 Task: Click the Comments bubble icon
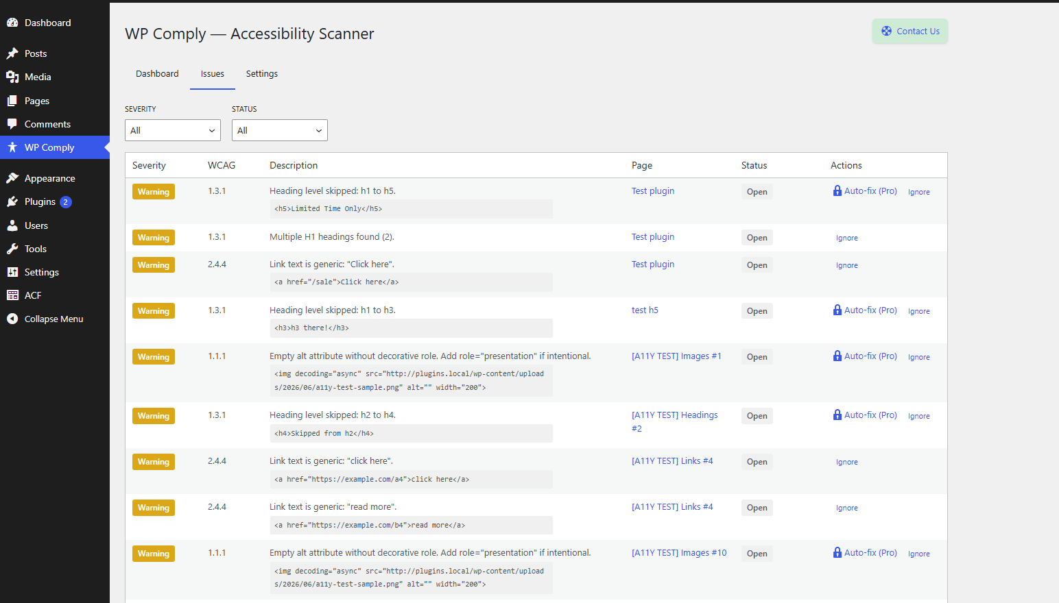[12, 124]
